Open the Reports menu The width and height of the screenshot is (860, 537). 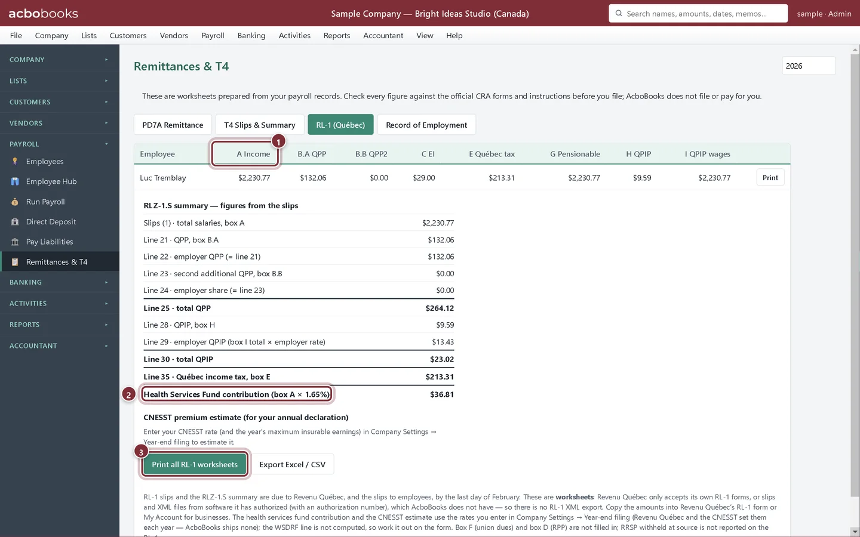[337, 35]
